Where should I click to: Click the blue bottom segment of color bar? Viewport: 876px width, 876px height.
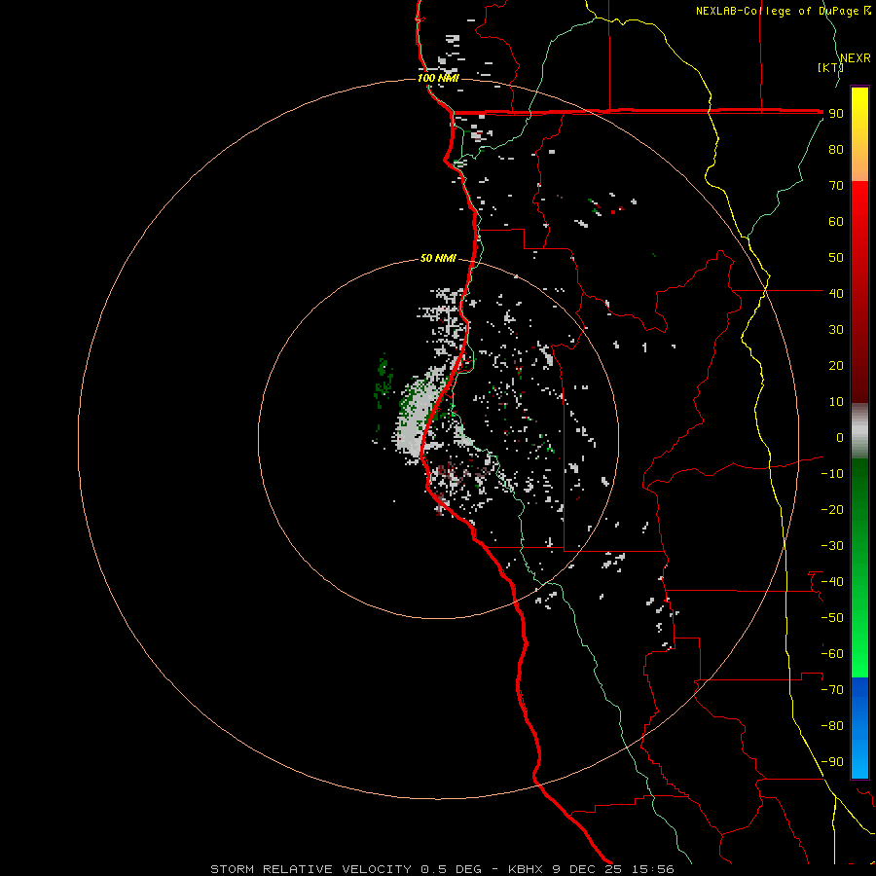point(859,727)
